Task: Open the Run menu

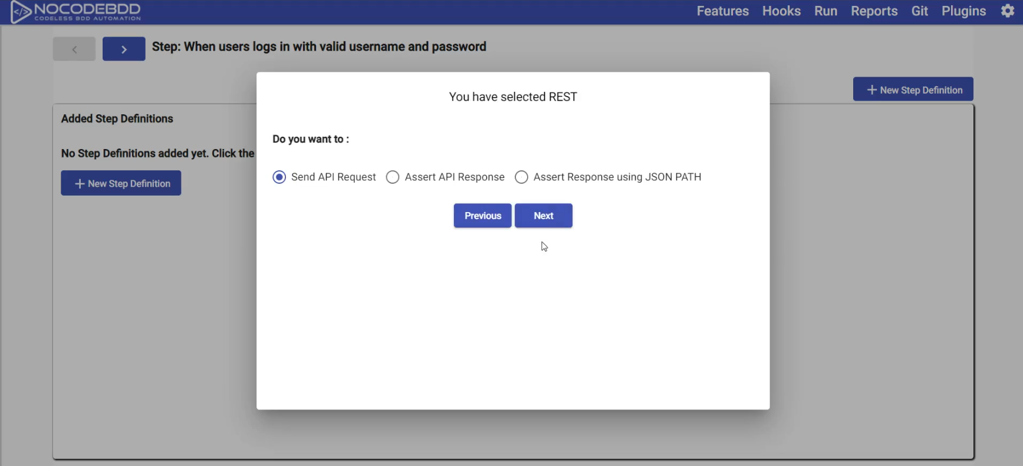Action: (825, 11)
